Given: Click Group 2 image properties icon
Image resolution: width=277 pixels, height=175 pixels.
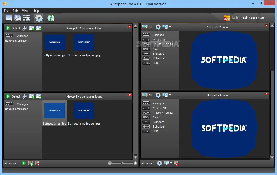Looking at the screenshot, I should coord(32,96).
